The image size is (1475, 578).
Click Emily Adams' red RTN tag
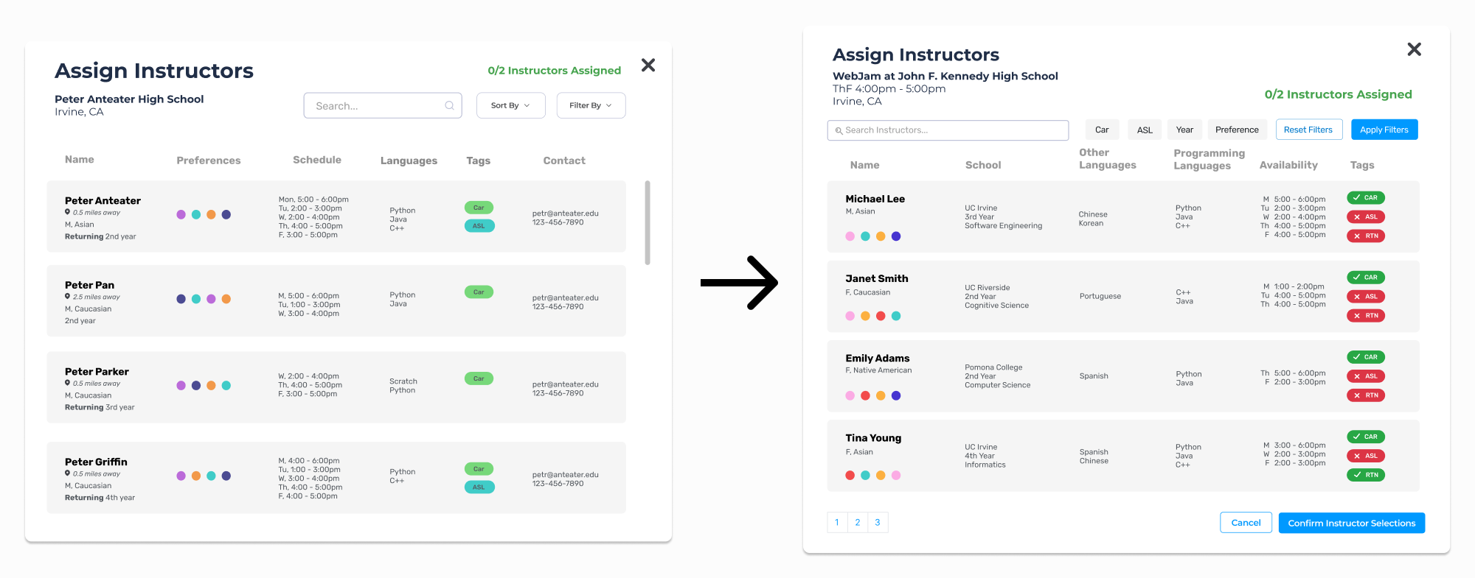[1366, 395]
